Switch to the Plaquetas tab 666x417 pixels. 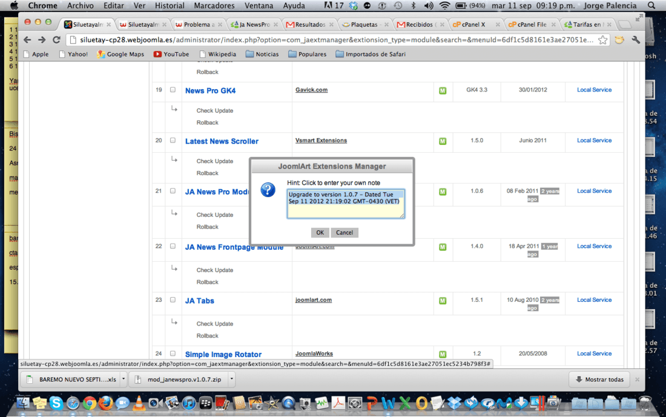pos(364,25)
